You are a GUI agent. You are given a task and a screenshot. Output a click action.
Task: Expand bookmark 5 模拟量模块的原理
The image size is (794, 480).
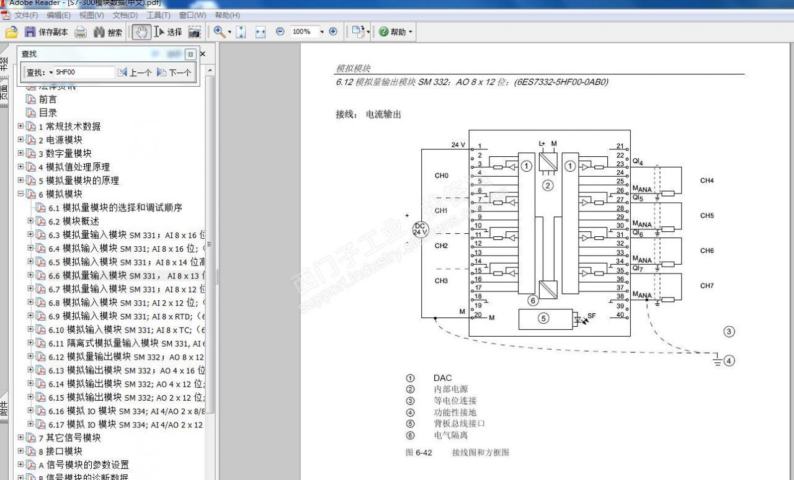point(20,180)
